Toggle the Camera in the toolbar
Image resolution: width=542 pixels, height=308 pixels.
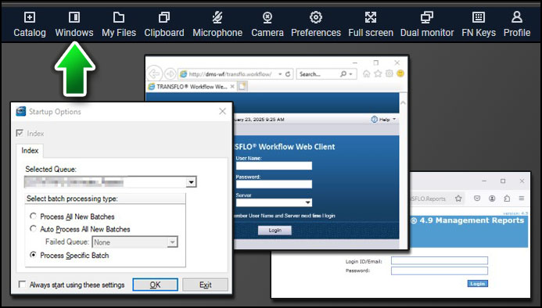(267, 24)
